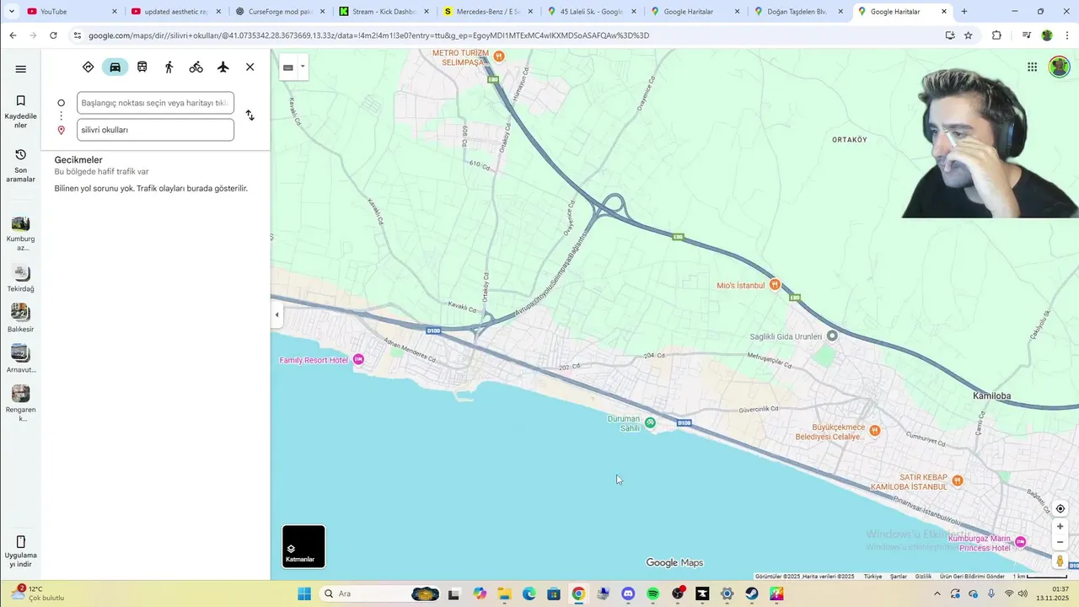Open Son aramalar recent searches
Viewport: 1079px width, 607px height.
20,165
